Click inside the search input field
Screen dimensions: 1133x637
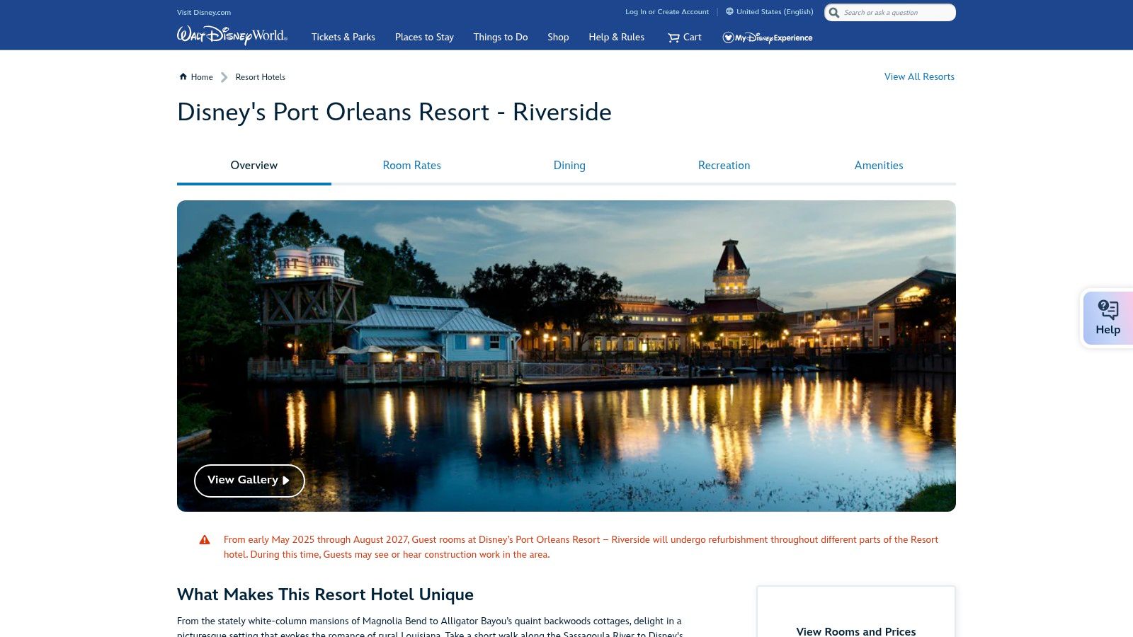pyautogui.click(x=892, y=12)
